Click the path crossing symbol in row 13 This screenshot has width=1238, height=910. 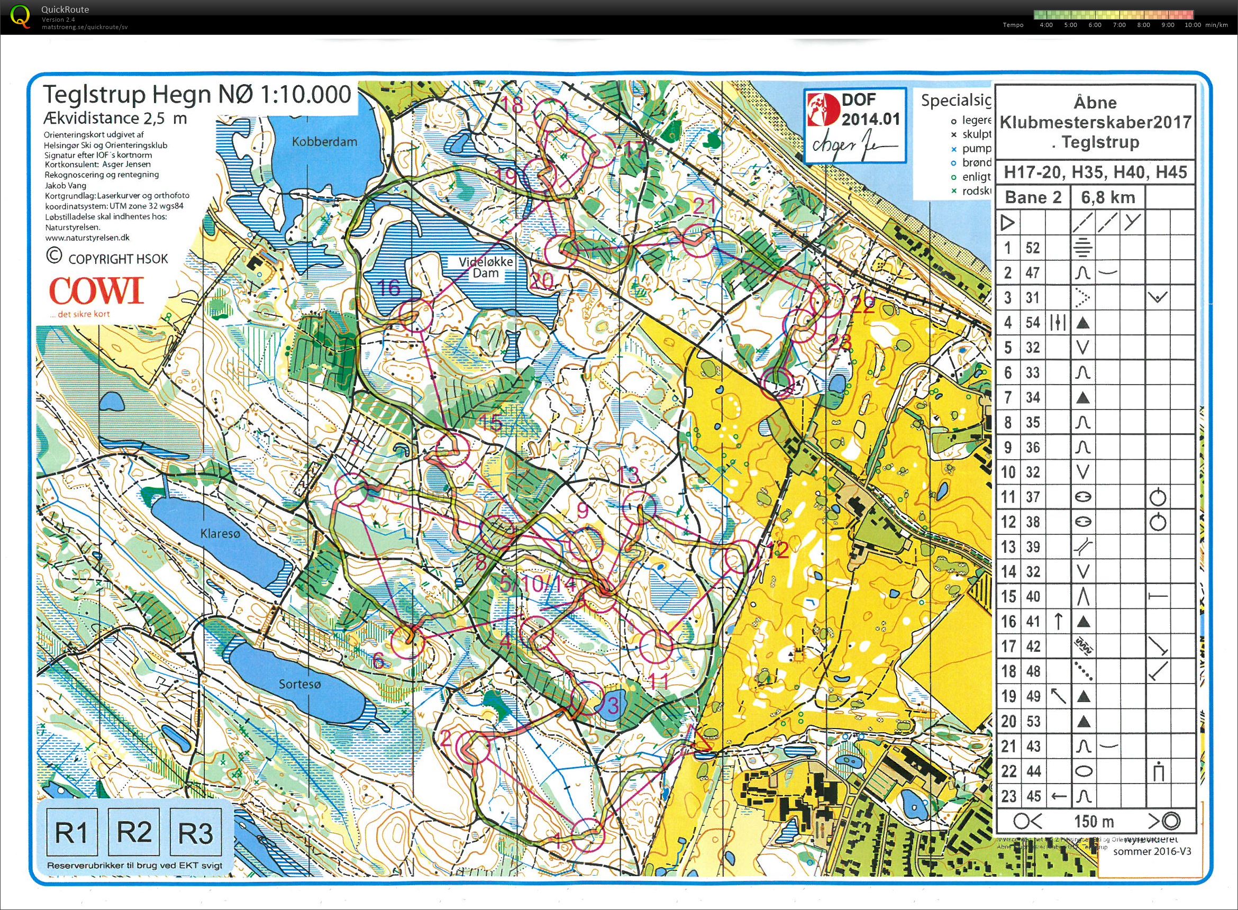pos(1082,547)
